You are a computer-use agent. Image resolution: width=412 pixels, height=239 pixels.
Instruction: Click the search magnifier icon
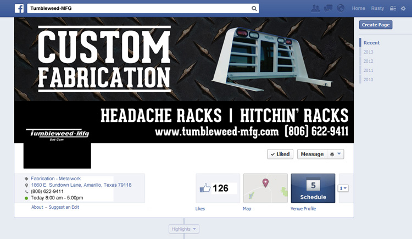coord(254,8)
